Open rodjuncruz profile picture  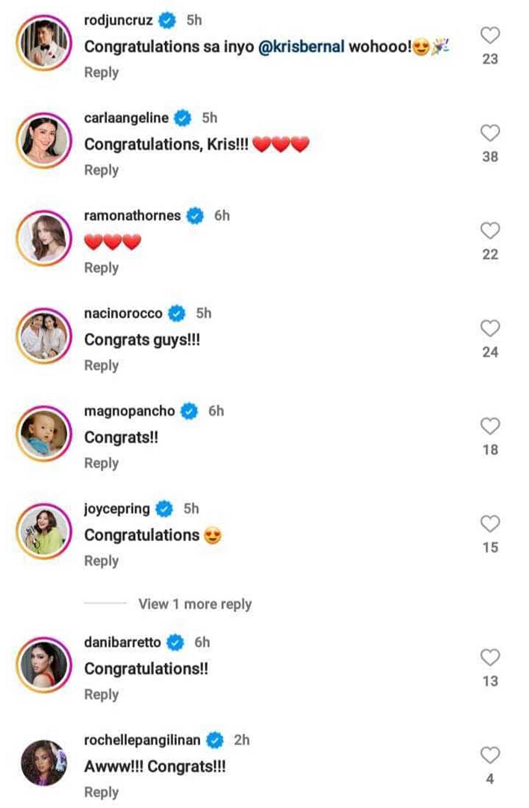(x=44, y=43)
